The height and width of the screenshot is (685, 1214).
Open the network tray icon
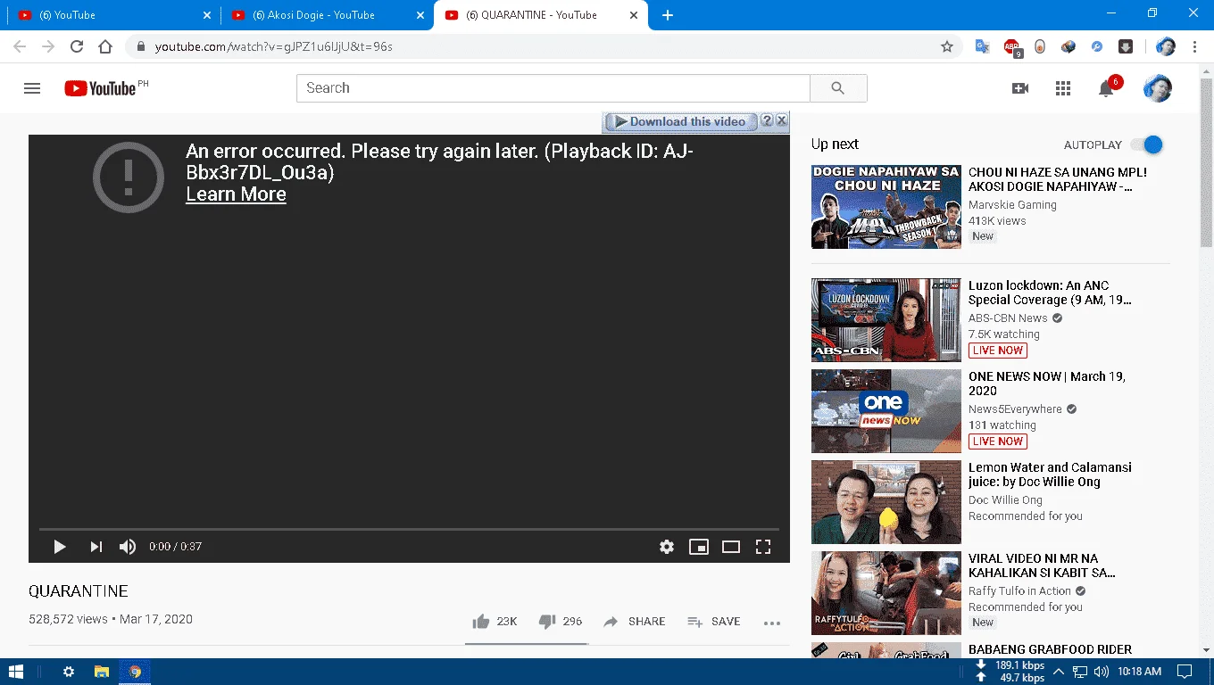(x=1080, y=672)
